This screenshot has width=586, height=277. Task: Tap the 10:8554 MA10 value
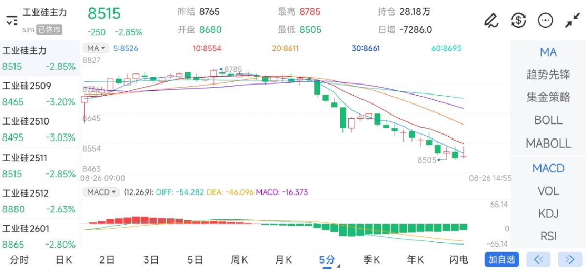click(x=207, y=48)
